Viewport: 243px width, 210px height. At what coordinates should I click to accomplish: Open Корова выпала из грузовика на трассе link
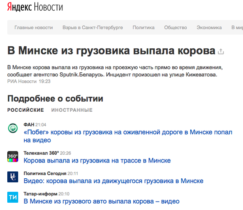pos(97,160)
